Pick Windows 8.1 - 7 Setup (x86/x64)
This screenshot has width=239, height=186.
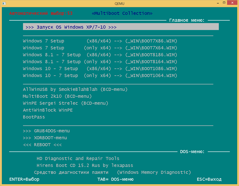pyautogui.click(x=100, y=55)
